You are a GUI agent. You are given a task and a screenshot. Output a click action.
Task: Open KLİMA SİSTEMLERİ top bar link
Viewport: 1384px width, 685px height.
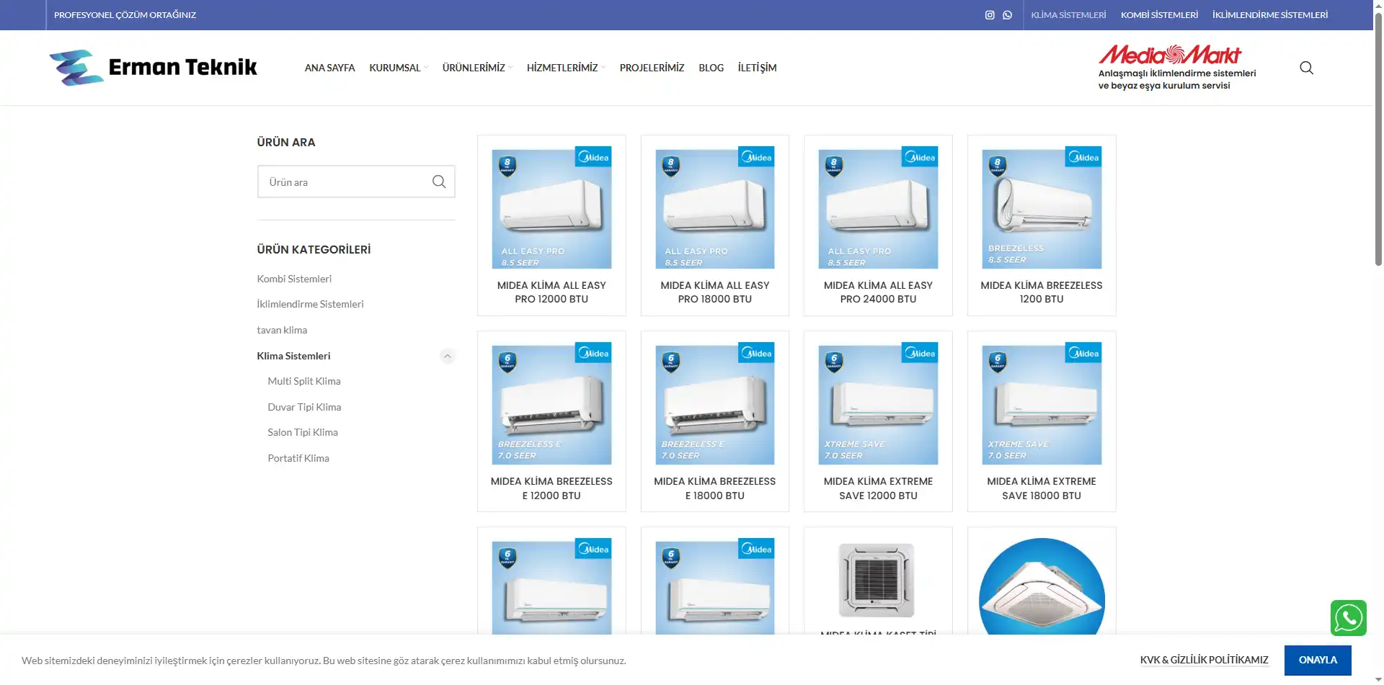(1068, 15)
